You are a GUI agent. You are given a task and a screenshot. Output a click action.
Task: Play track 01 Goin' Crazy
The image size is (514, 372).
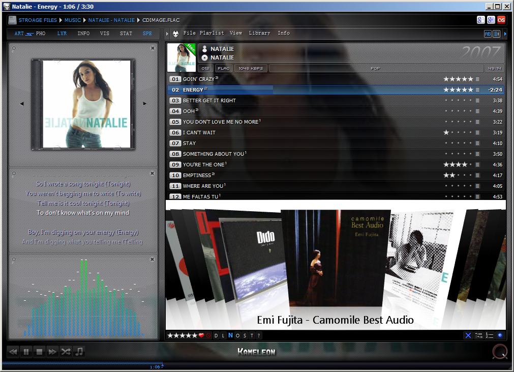pos(336,79)
